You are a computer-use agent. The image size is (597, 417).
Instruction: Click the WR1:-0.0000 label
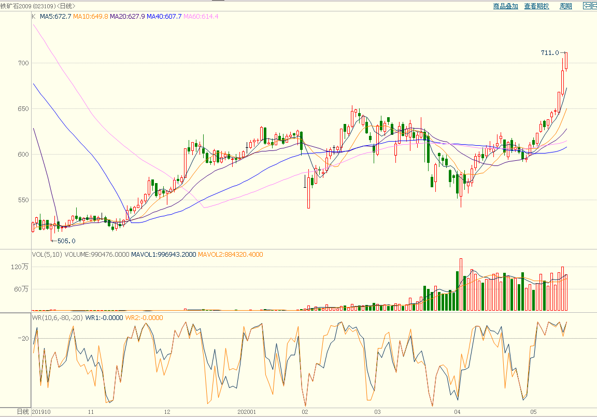tap(104, 317)
